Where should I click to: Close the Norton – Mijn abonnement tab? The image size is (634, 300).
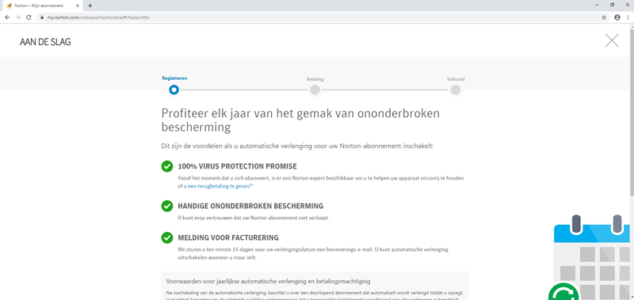tap(77, 6)
